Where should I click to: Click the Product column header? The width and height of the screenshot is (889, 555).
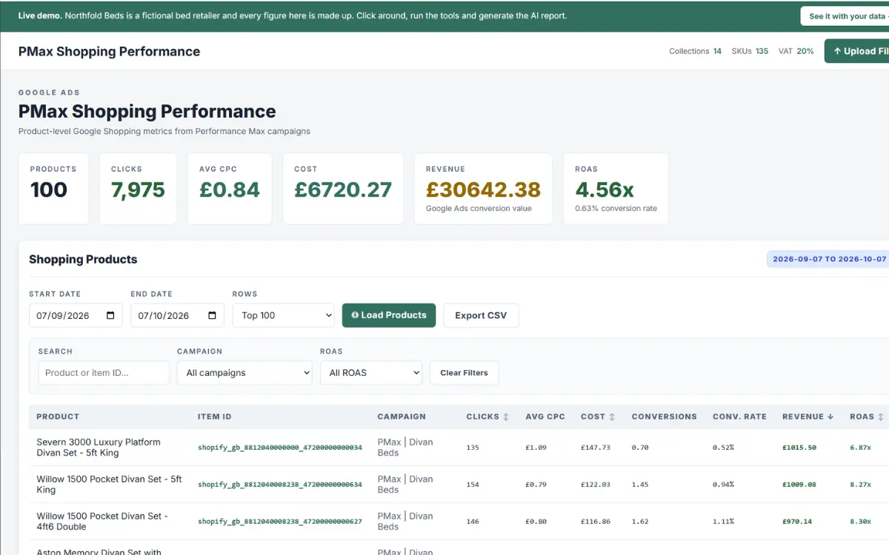point(58,417)
